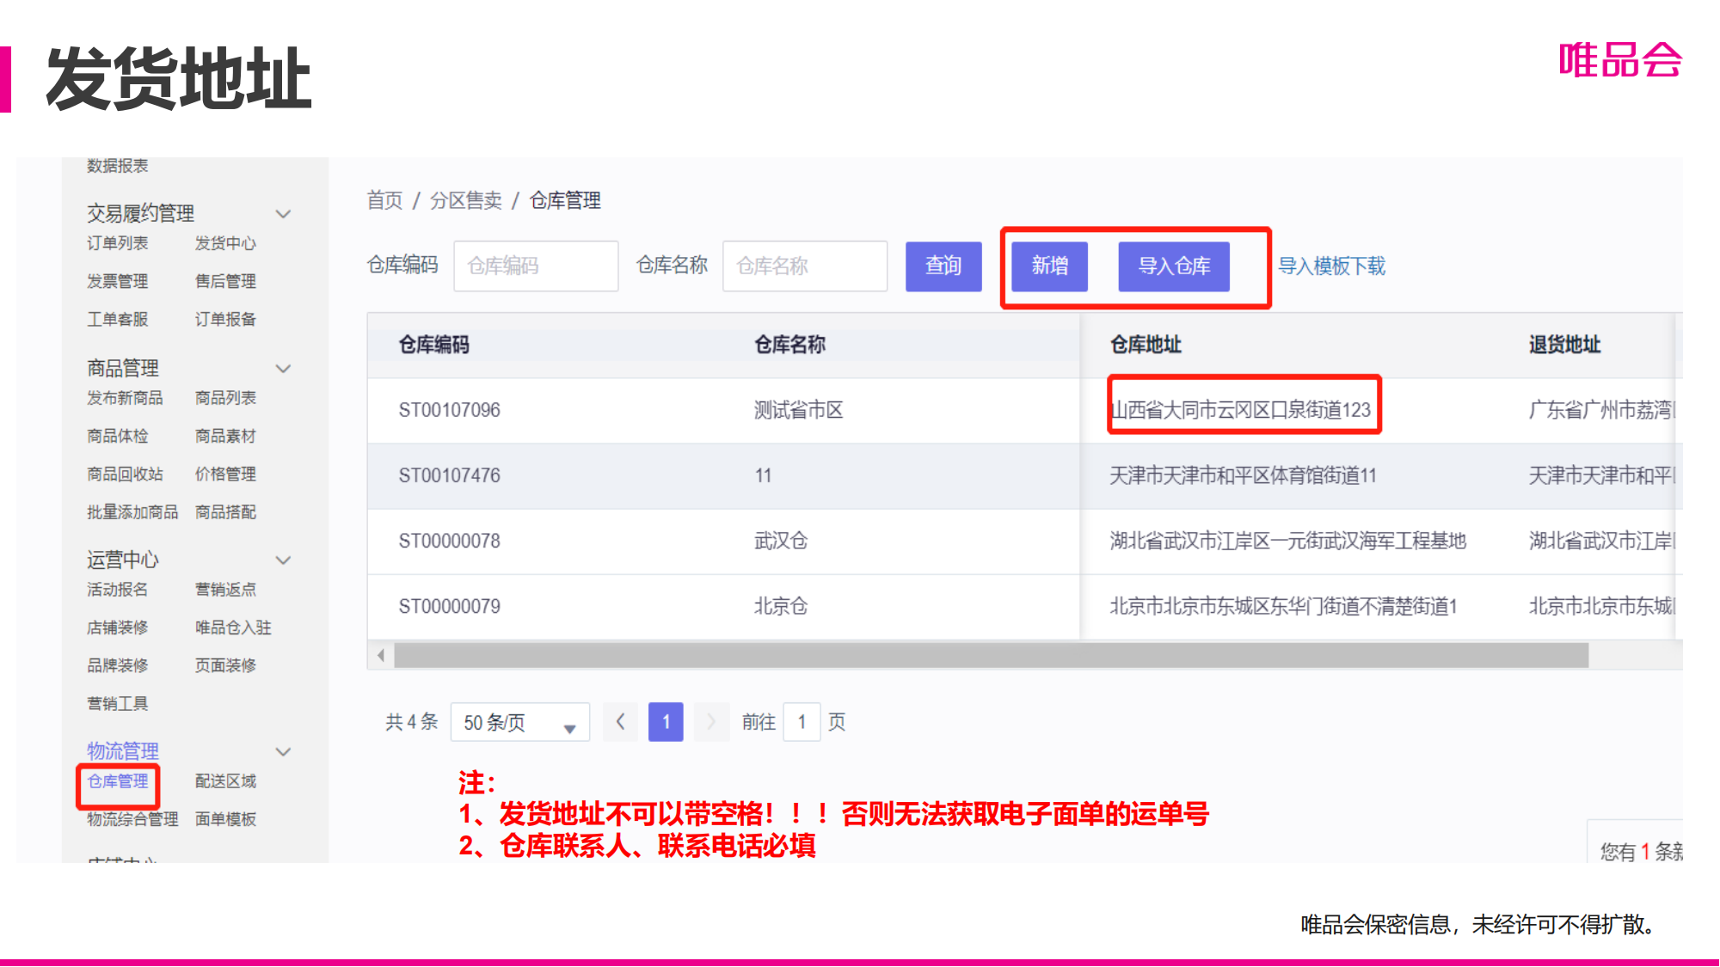Open 商品回收站 in sidebar
The image size is (1720, 967).
pos(125,474)
